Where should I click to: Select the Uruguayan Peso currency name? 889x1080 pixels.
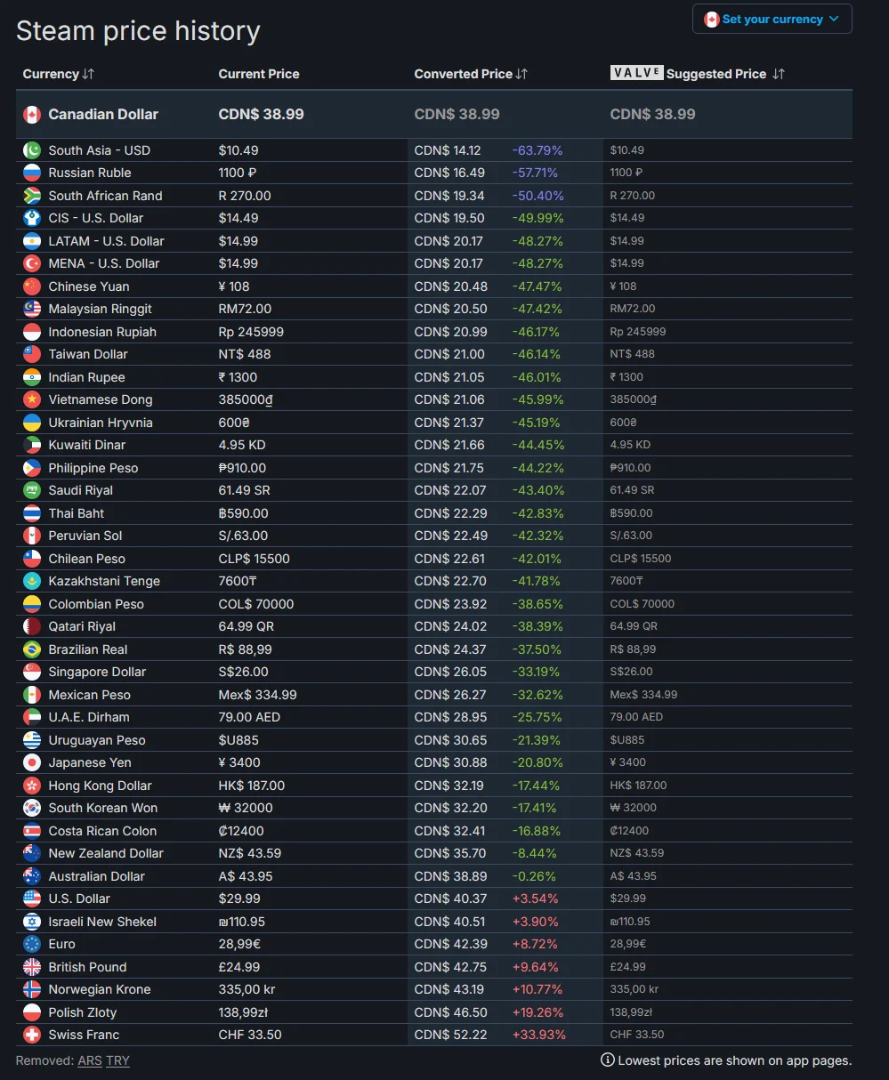tap(97, 740)
